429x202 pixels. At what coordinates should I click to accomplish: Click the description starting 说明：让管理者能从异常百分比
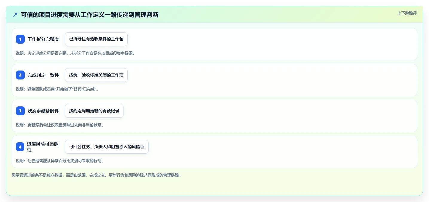pos(60,161)
